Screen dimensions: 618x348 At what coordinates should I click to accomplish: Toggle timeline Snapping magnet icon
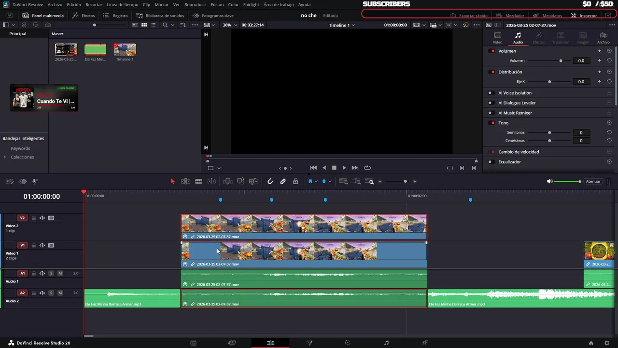click(270, 181)
